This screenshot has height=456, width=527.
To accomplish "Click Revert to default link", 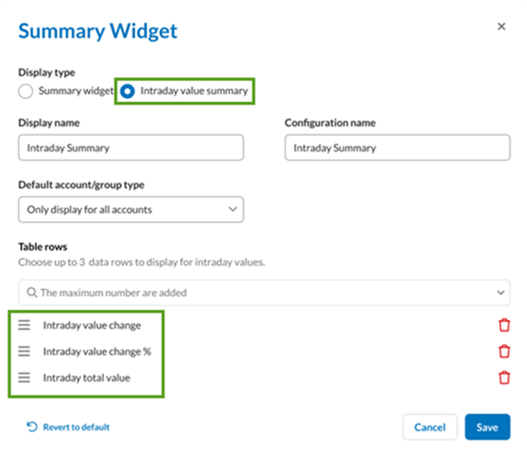I will [x=76, y=428].
